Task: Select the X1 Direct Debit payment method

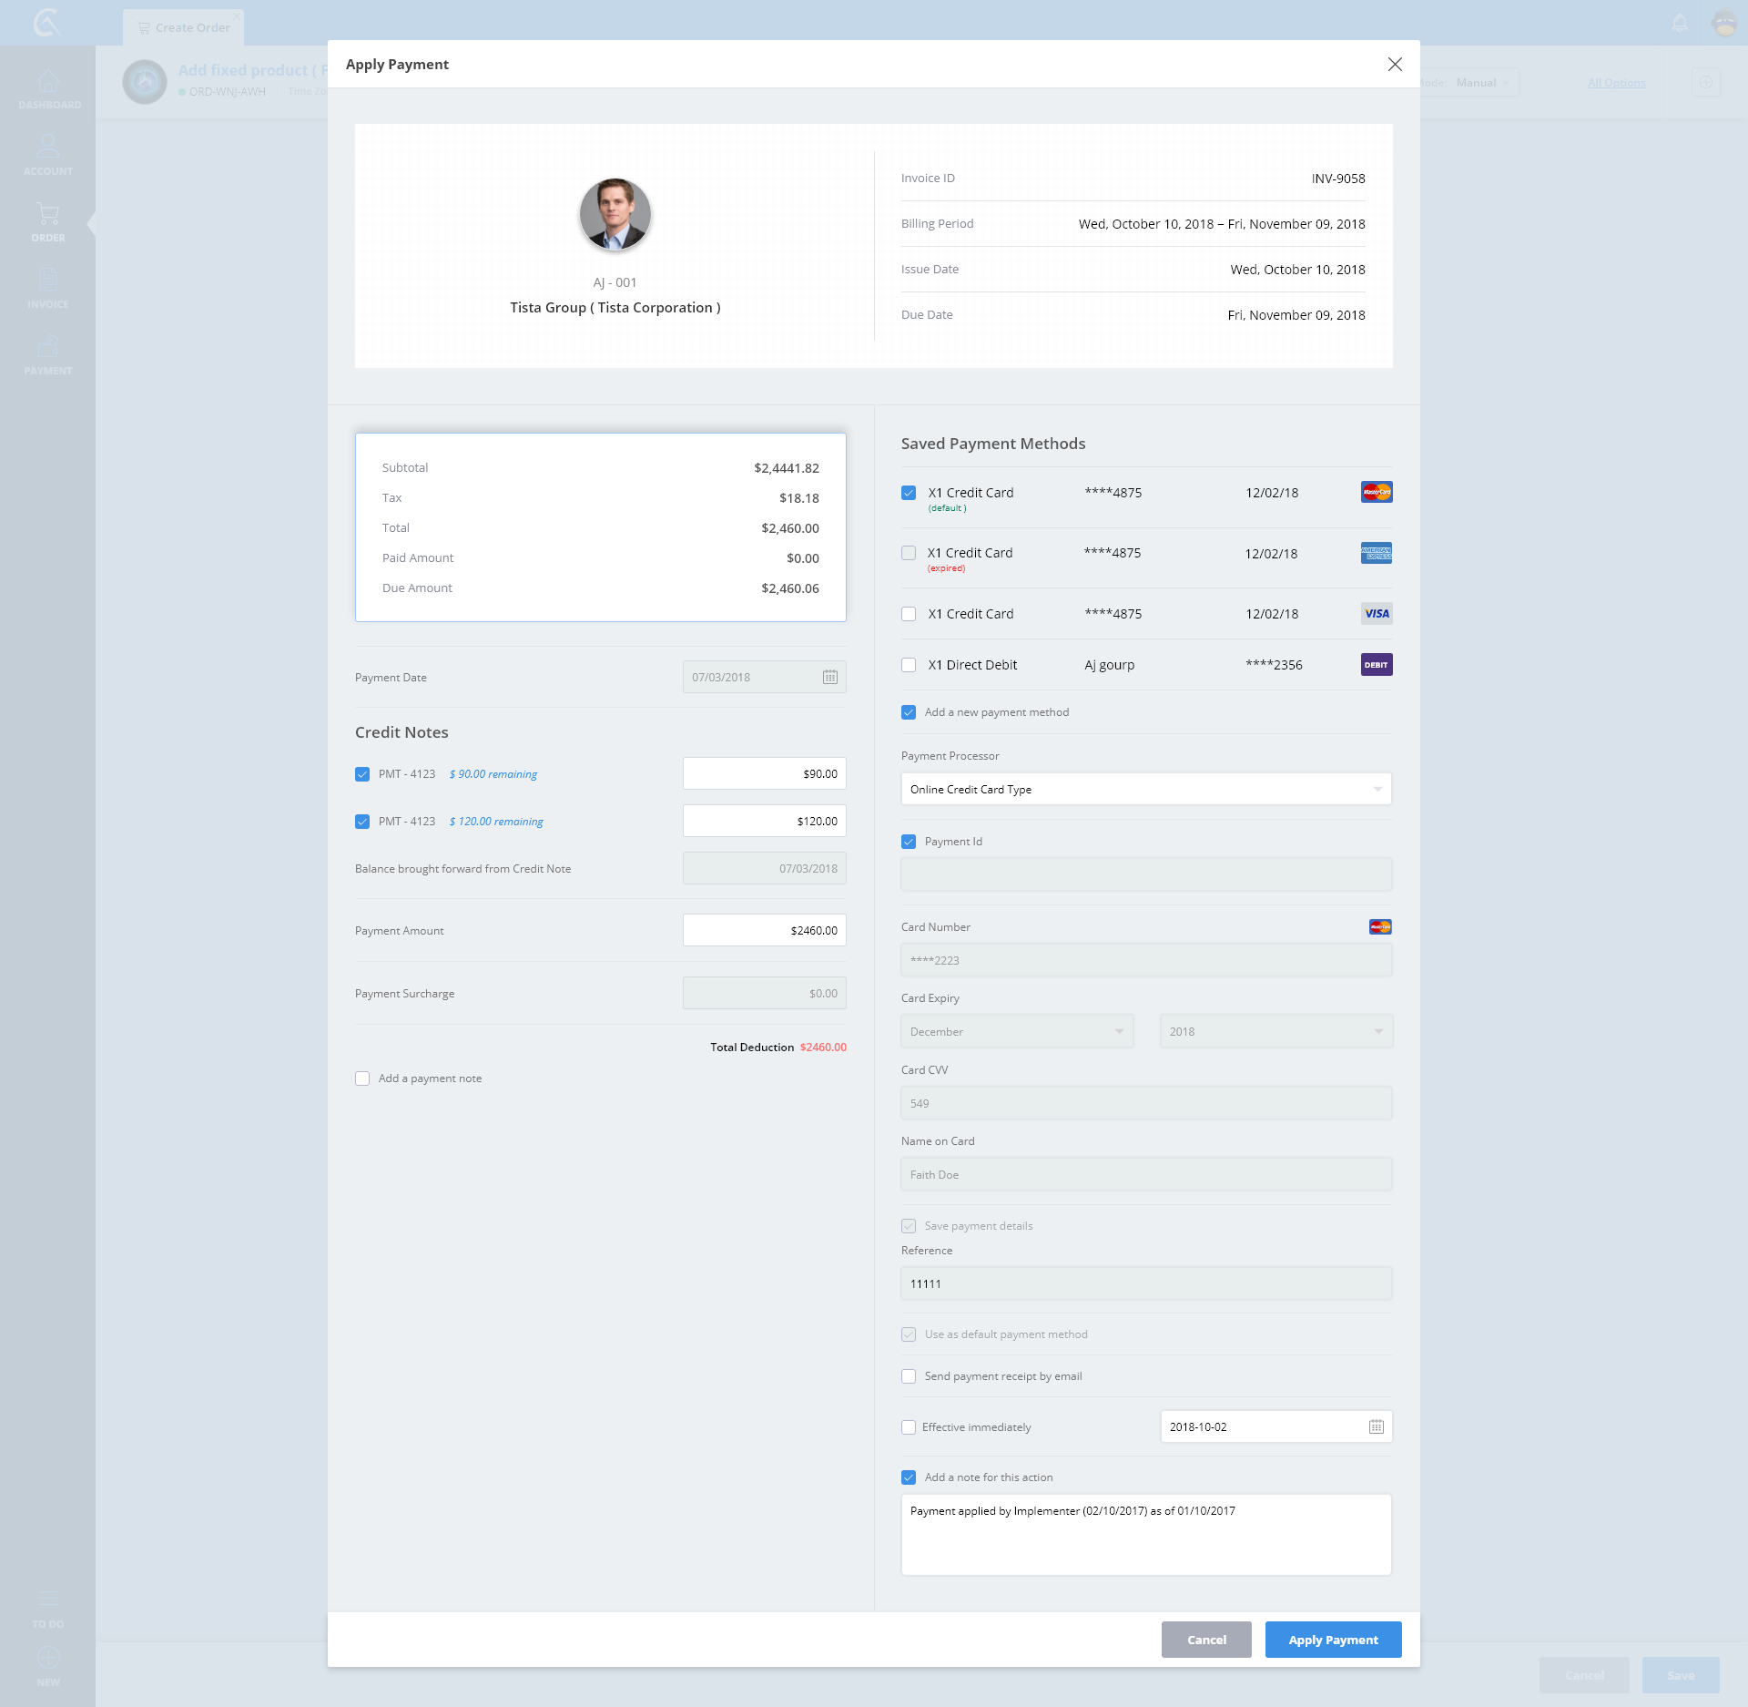Action: click(x=909, y=665)
